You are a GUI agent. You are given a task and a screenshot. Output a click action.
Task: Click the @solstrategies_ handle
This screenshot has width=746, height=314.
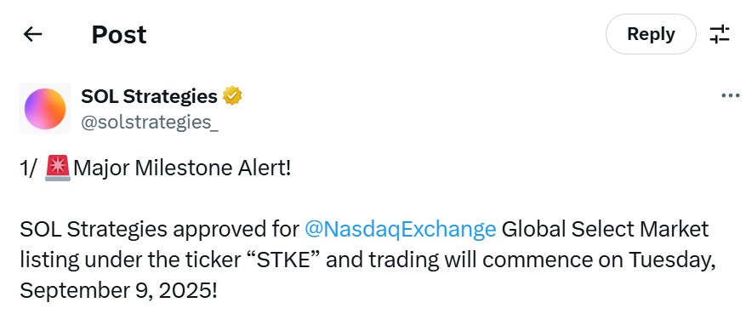click(150, 123)
